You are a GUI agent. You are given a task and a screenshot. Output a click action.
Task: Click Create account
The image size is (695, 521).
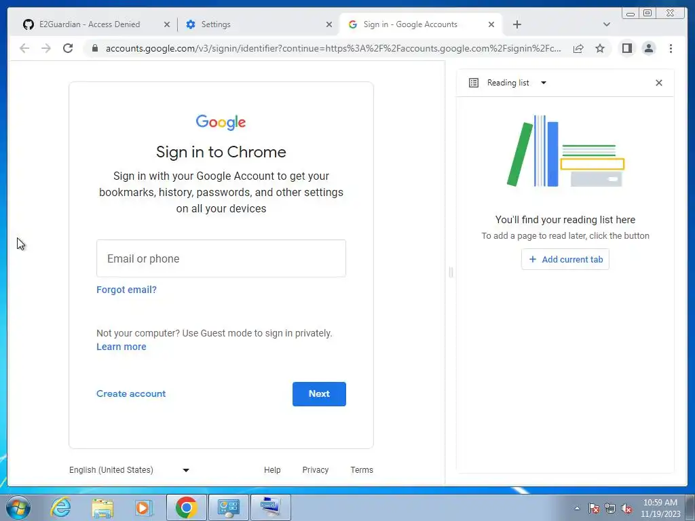click(131, 393)
